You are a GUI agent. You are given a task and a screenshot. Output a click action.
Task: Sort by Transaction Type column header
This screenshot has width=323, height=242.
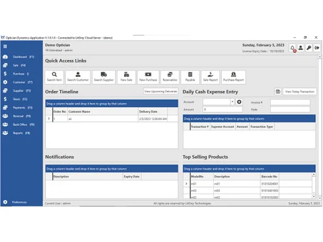click(x=262, y=126)
